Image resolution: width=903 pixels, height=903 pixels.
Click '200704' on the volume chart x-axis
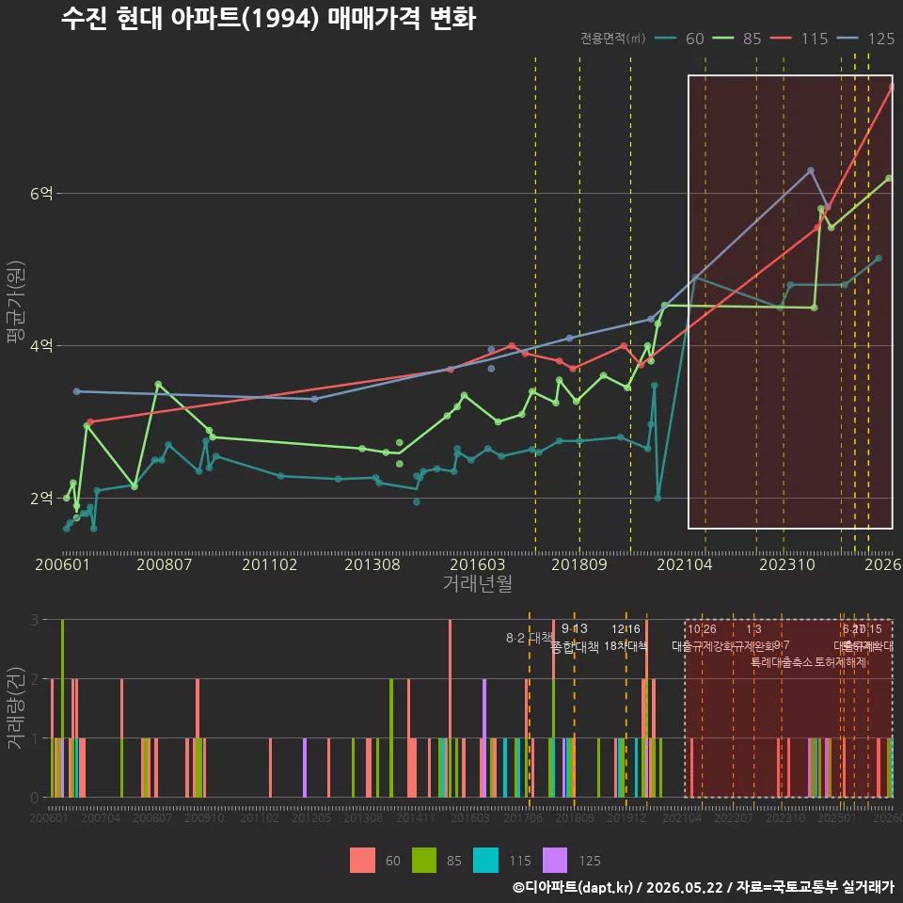click(101, 817)
